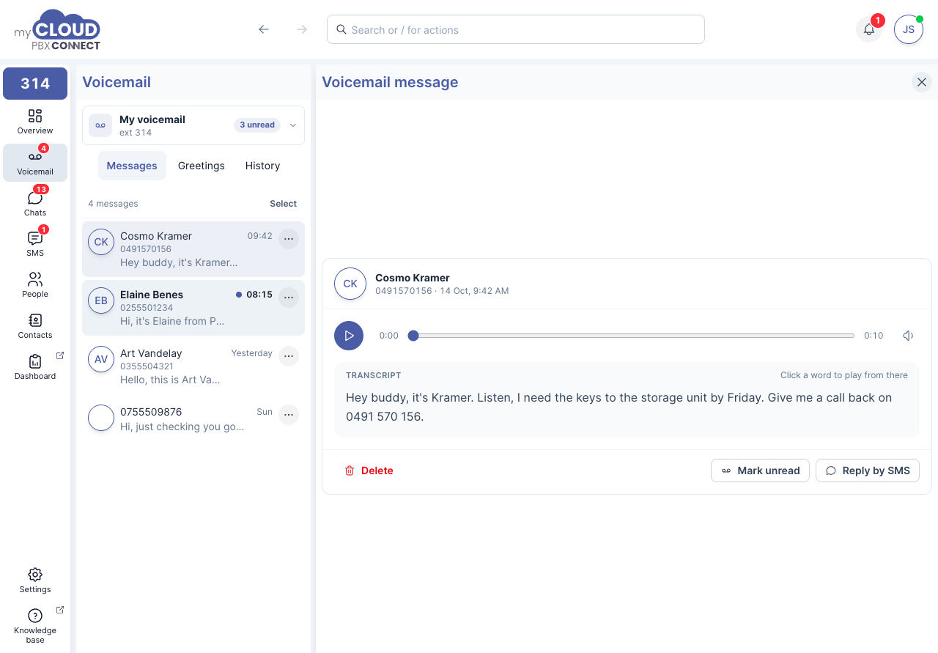
Task: Open the JS user profile avatar
Action: point(909,29)
